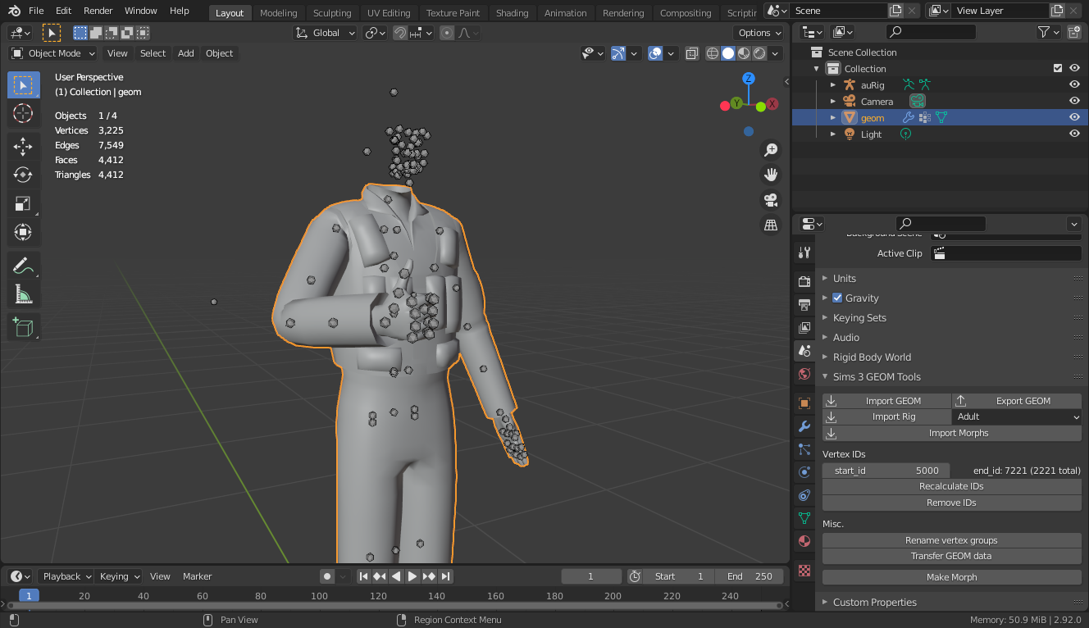Choose the Rotate tool
This screenshot has height=628, width=1089.
pyautogui.click(x=24, y=175)
